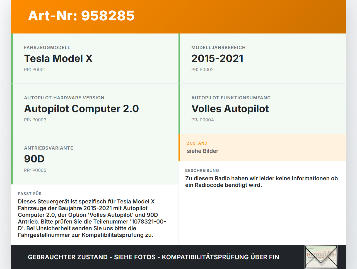Click the Kompatibilitätsprüfung über FIN text
Viewport: 357px width, 269px height.
tap(221, 257)
